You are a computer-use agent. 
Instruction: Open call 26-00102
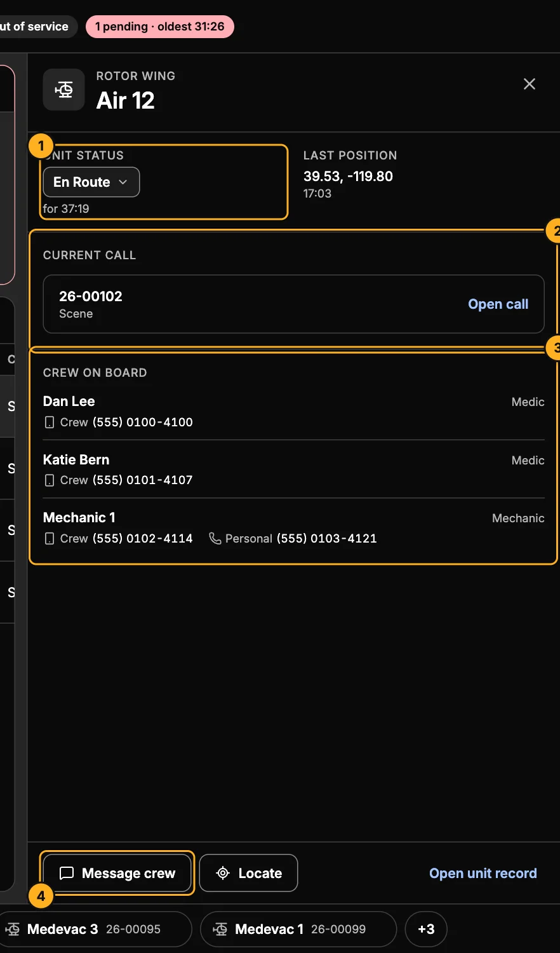pyautogui.click(x=498, y=304)
